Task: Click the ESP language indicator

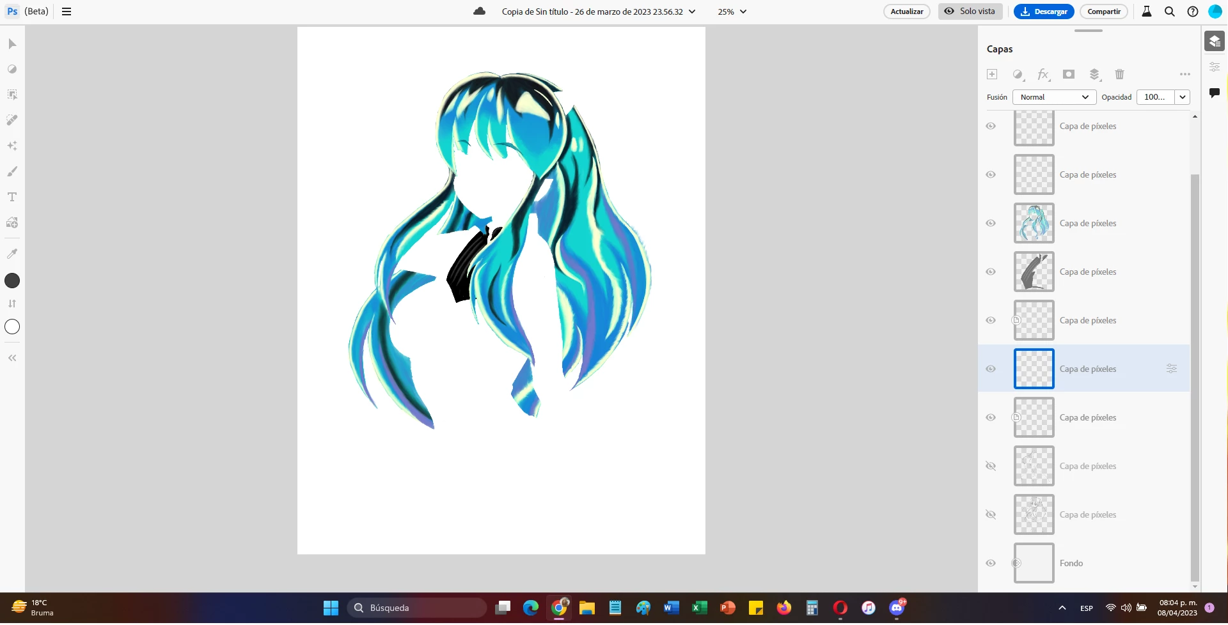Action: (1087, 608)
